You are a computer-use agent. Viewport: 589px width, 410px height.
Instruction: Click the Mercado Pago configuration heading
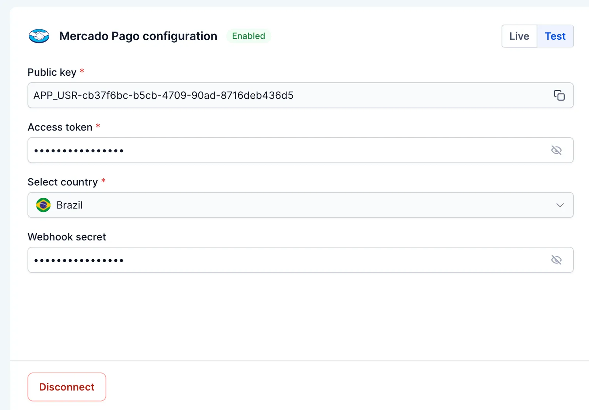coord(138,36)
